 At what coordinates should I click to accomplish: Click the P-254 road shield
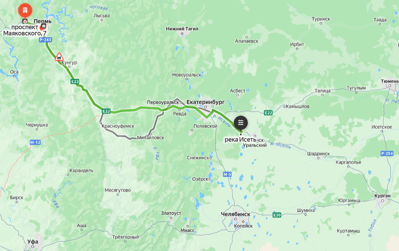(x=387, y=153)
